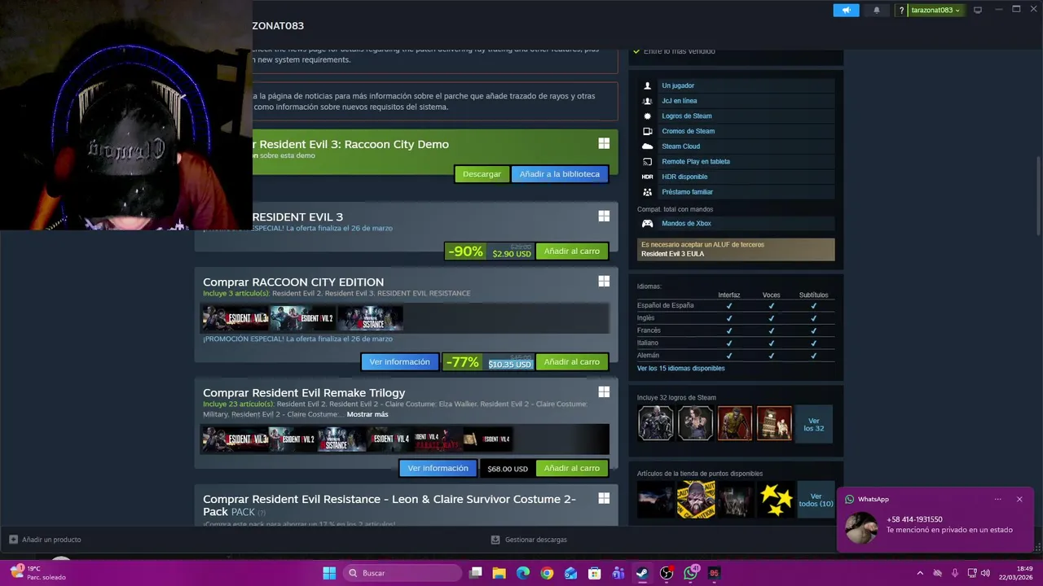The height and width of the screenshot is (586, 1043).
Task: Expand the tarazonat083 account menu
Action: (x=935, y=10)
